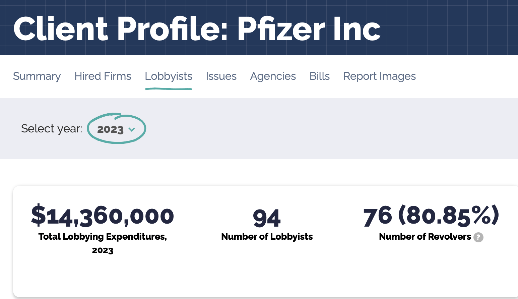View the Agencies tab
This screenshot has height=299, width=518.
click(x=273, y=76)
